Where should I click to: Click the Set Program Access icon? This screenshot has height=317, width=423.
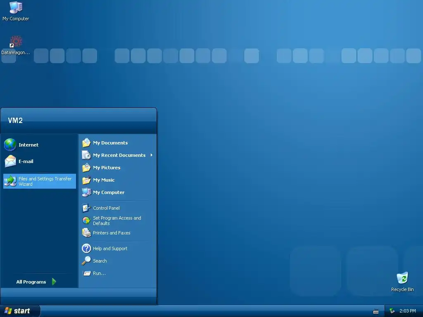[x=86, y=220]
